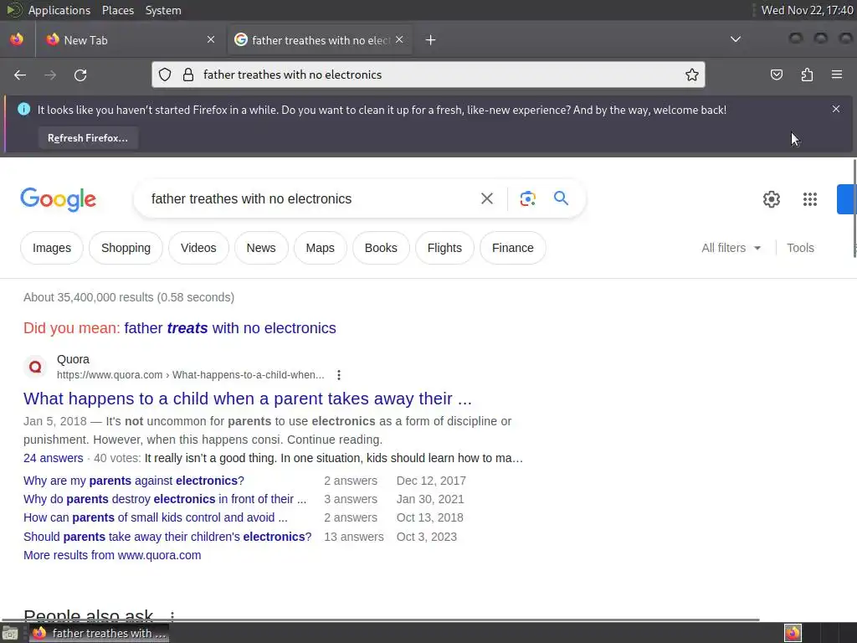Click the Firefox icon pinned in tab bar
857x643 pixels.
(17, 39)
